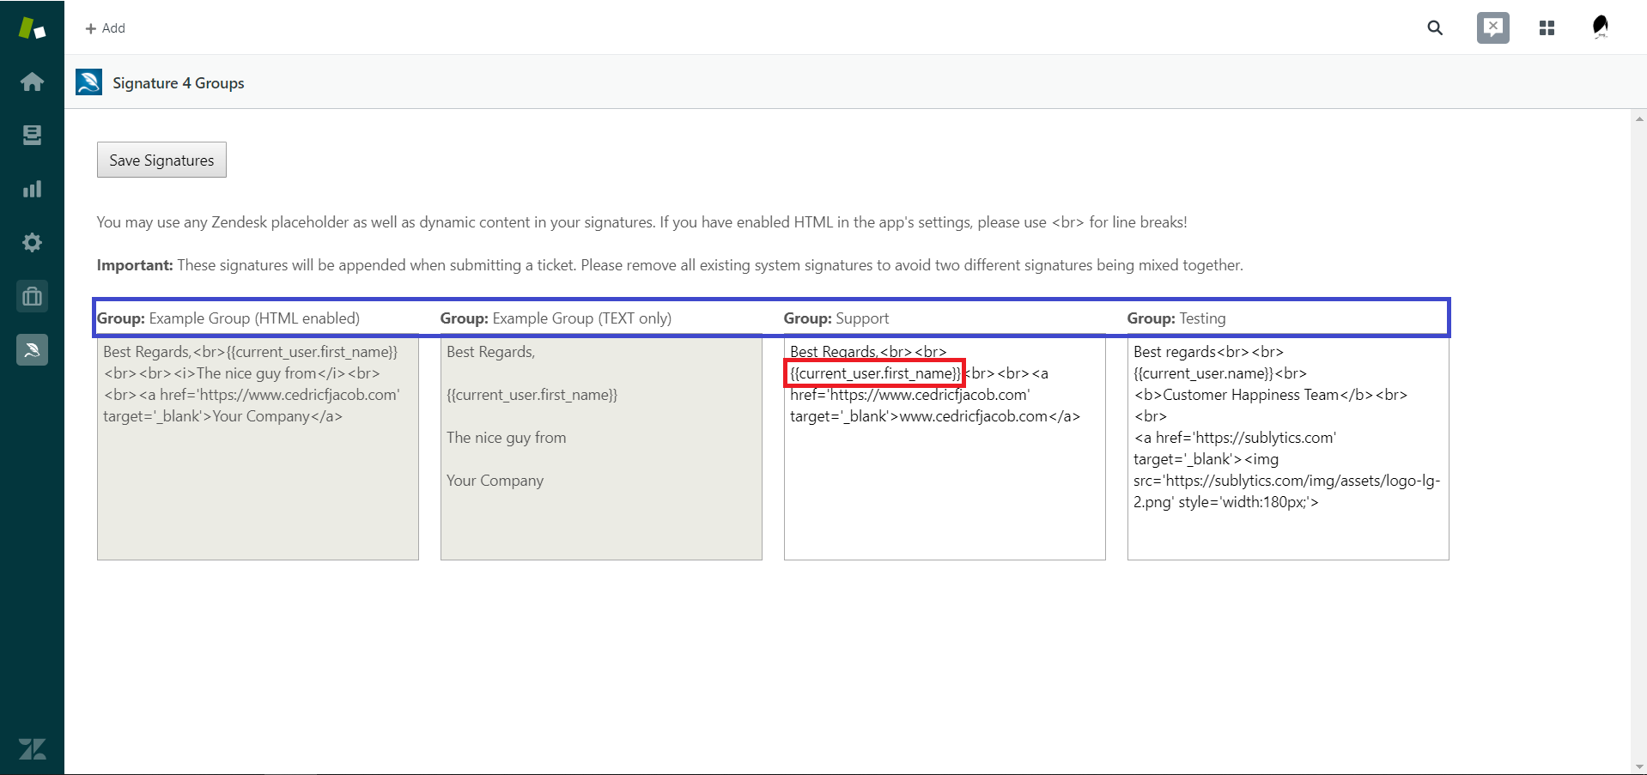The width and height of the screenshot is (1647, 775).
Task: Click the scrollbar up arrow
Action: coord(1639,119)
